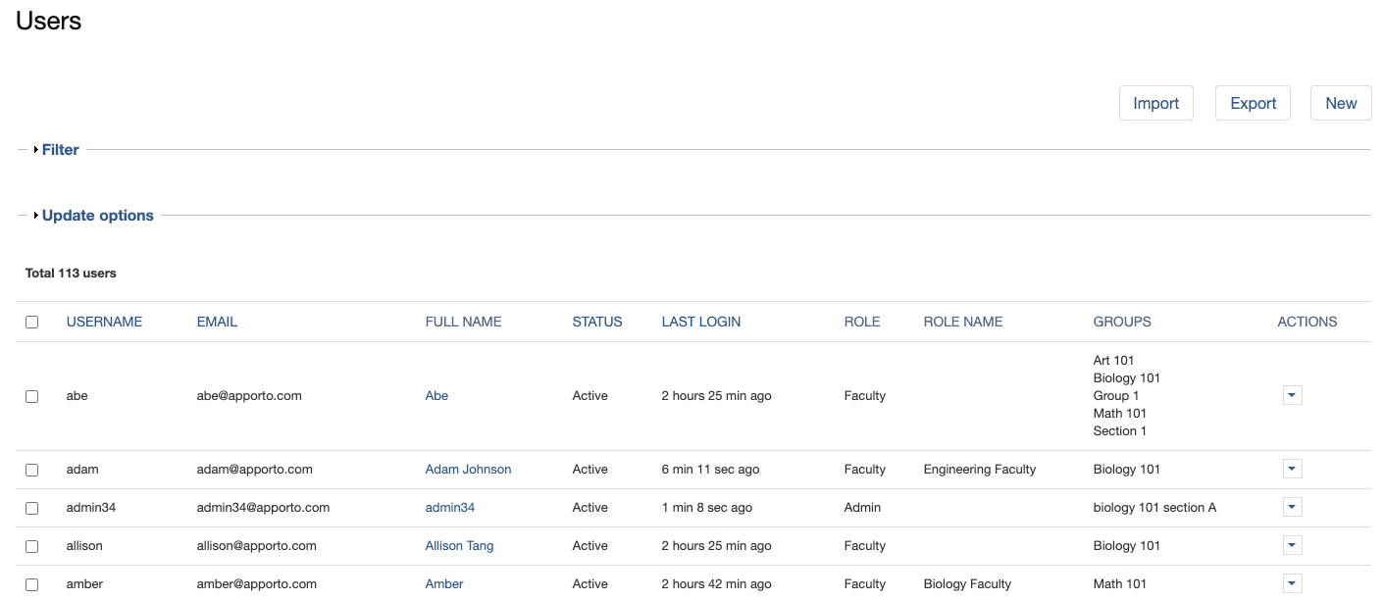Open the Abe user profile link
Image resolution: width=1384 pixels, height=601 pixels.
(436, 396)
